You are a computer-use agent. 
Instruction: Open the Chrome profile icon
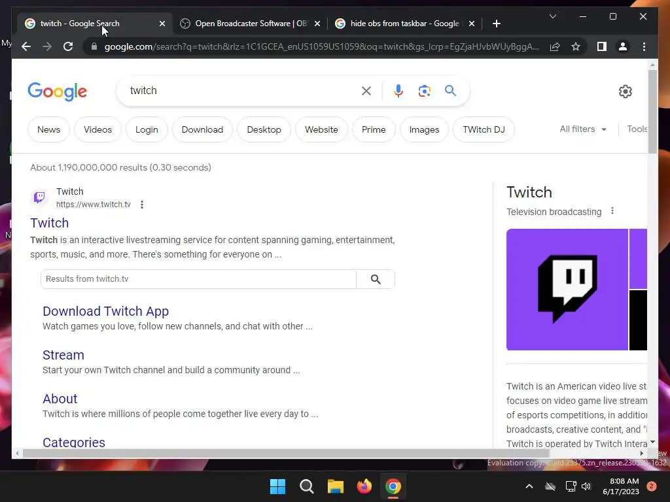tap(623, 46)
